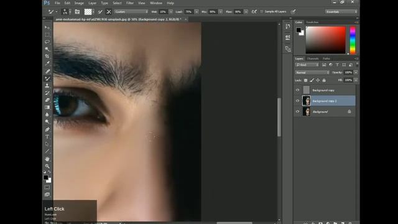Toggle Quick Mask mode in toolbox
Viewport: 398px width, 224px height.
[x=47, y=187]
